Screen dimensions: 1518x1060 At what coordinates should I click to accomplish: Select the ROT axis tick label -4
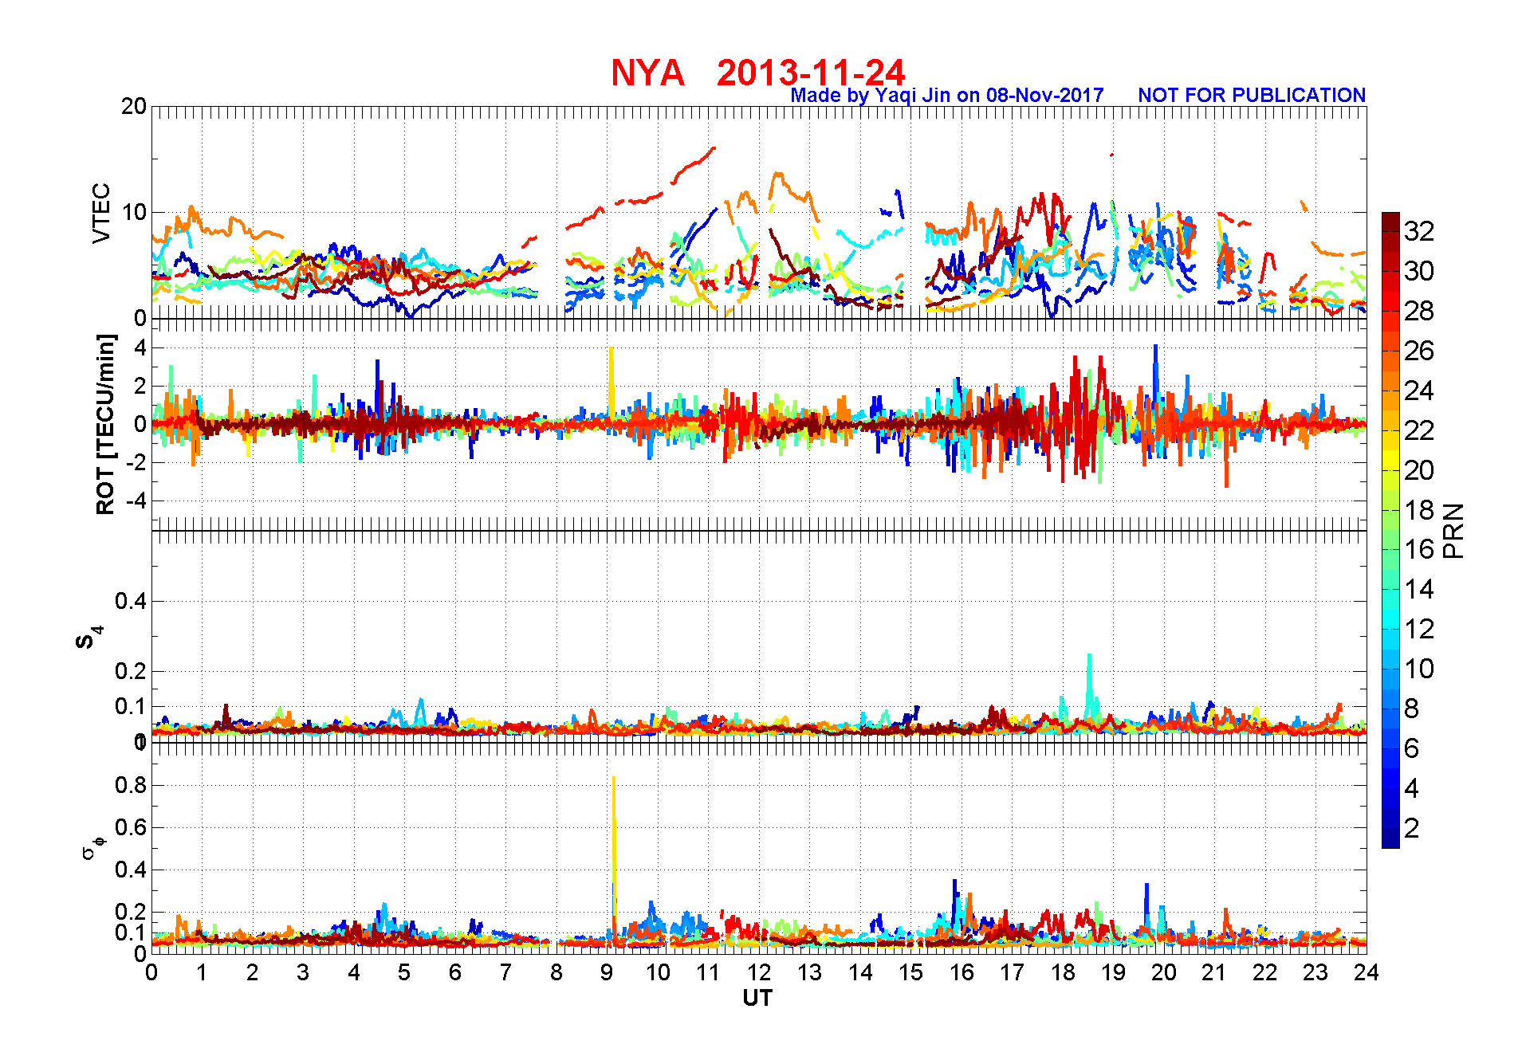point(136,501)
